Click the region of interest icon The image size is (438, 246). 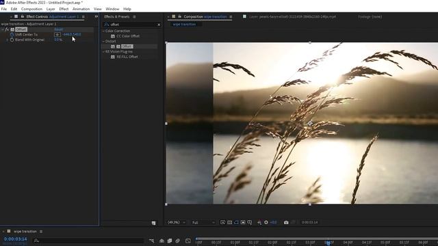click(243, 222)
